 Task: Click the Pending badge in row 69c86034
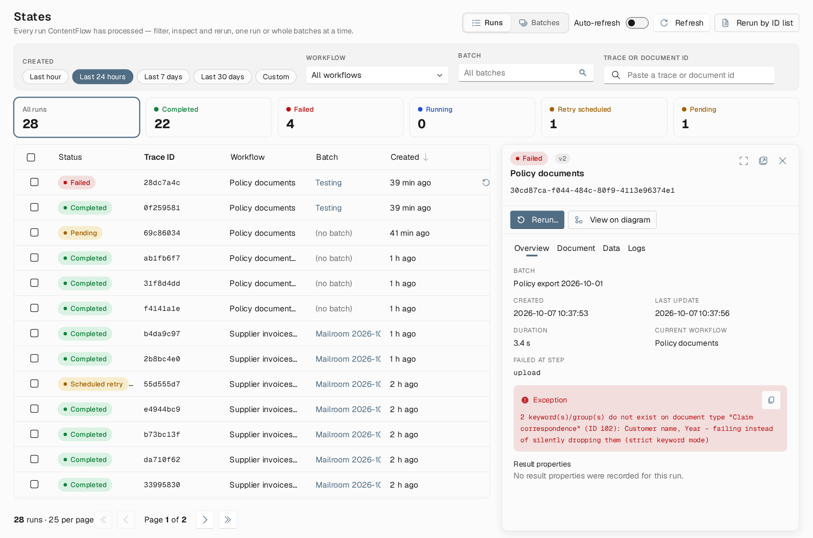pyautogui.click(x=80, y=233)
